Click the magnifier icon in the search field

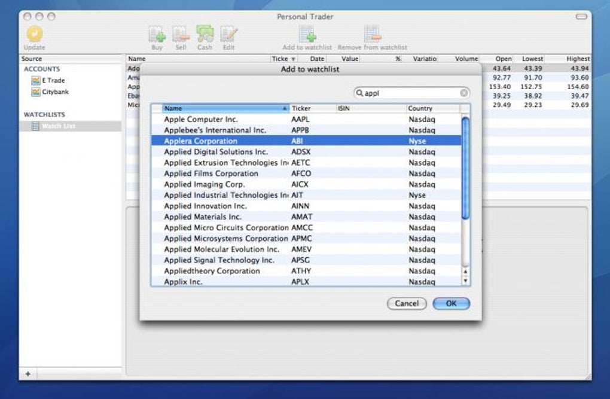(x=359, y=93)
